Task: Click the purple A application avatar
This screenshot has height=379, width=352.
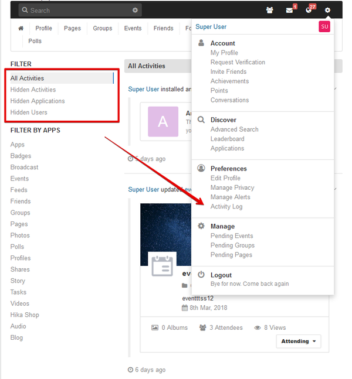Action: pos(163,122)
